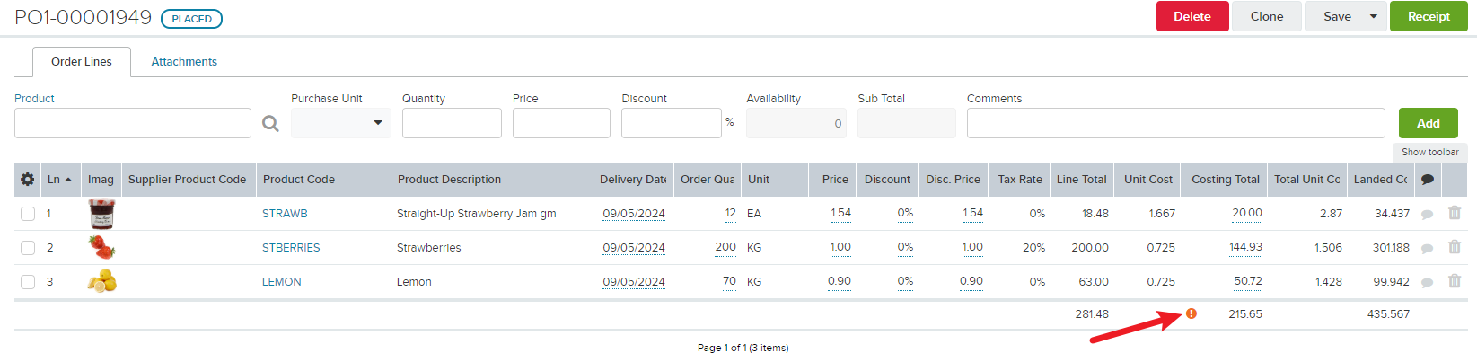The height and width of the screenshot is (353, 1477).
Task: Delete the STRAWB line with trash icon
Action: point(1455,213)
